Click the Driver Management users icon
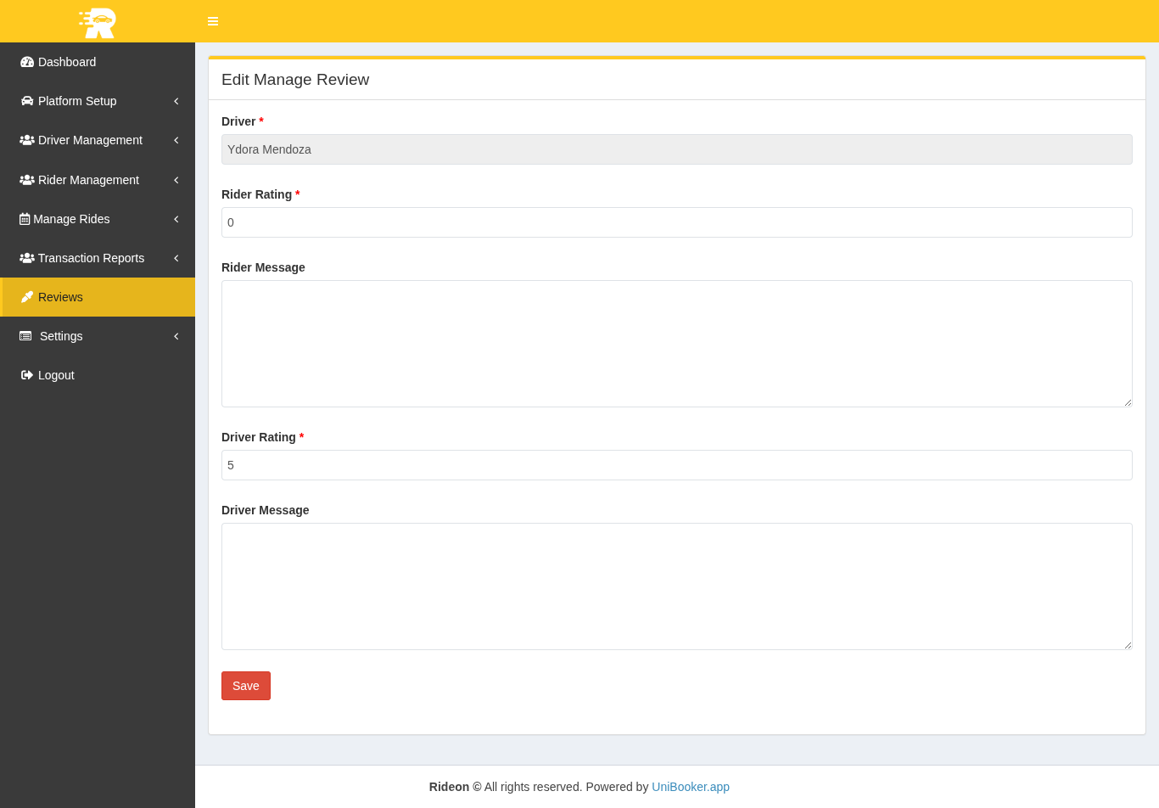The width and height of the screenshot is (1159, 808). pos(27,140)
